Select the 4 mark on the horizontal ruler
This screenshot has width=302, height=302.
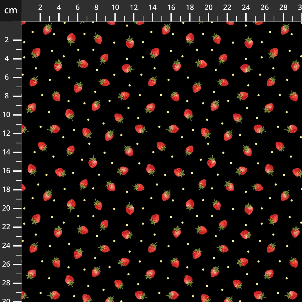tap(59, 8)
